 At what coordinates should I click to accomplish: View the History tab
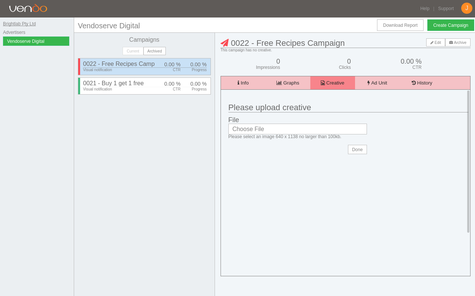tap(422, 83)
